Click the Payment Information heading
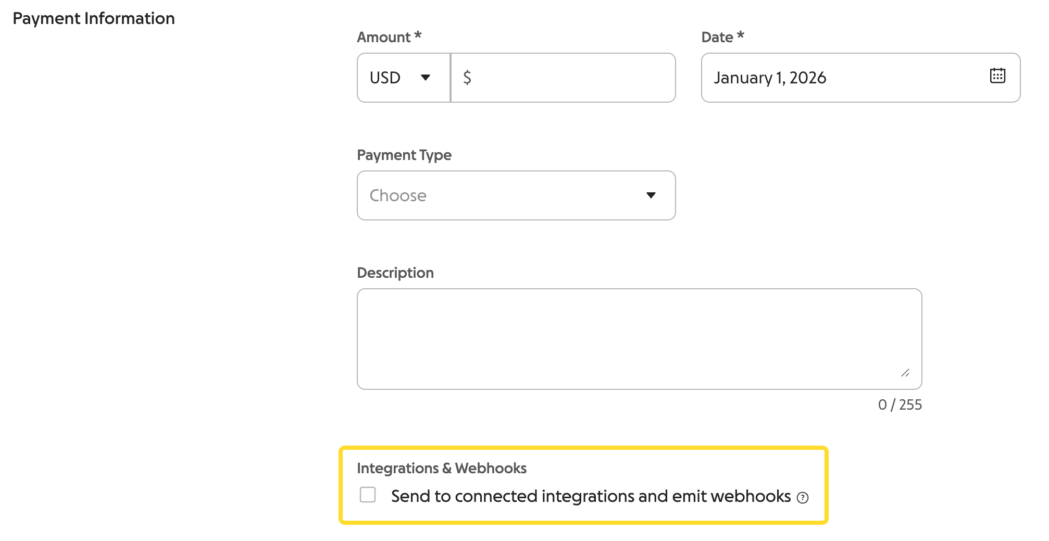This screenshot has height=541, width=1049. (94, 18)
